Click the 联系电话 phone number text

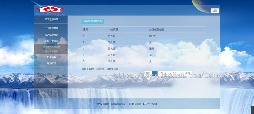pyautogui.click(x=143, y=104)
